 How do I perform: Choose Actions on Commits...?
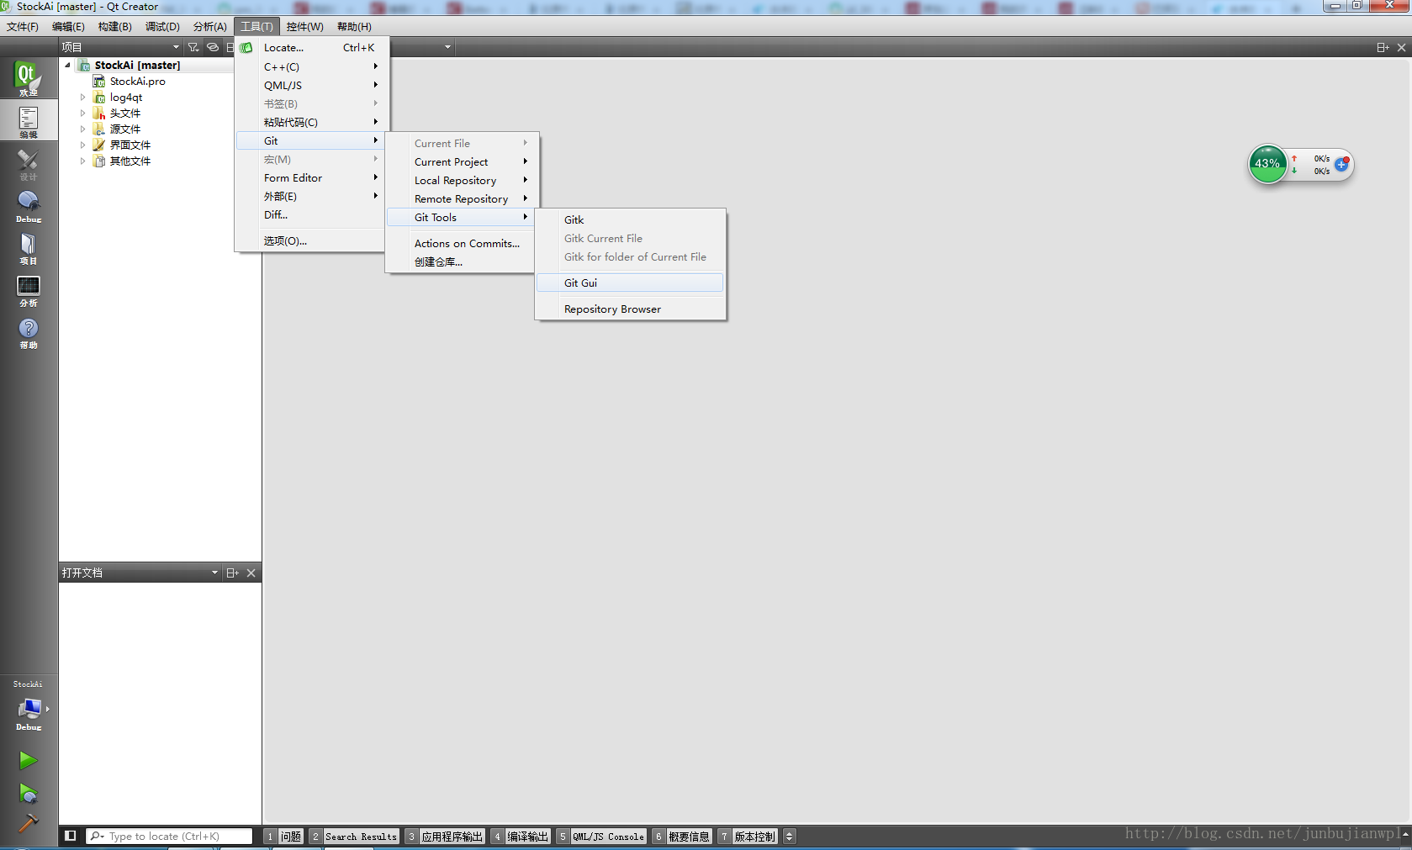[x=462, y=243]
